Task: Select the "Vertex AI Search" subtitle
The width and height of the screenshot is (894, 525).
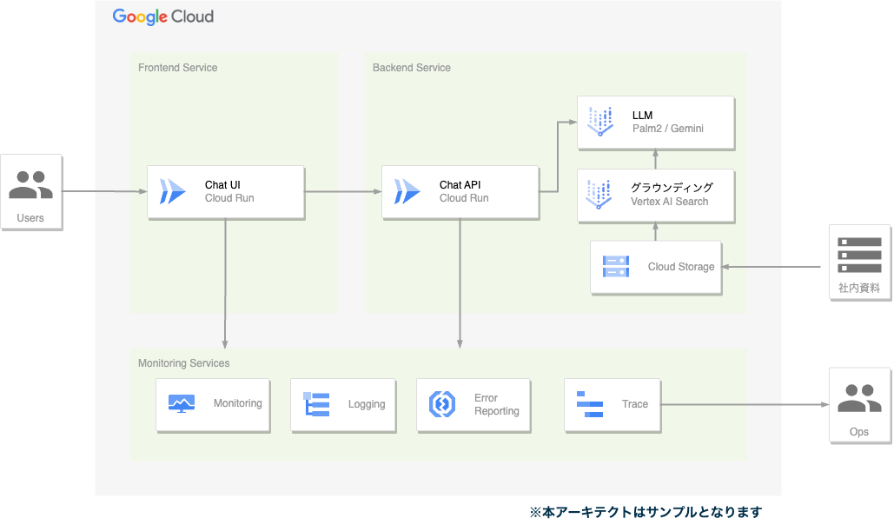Action: (669, 202)
